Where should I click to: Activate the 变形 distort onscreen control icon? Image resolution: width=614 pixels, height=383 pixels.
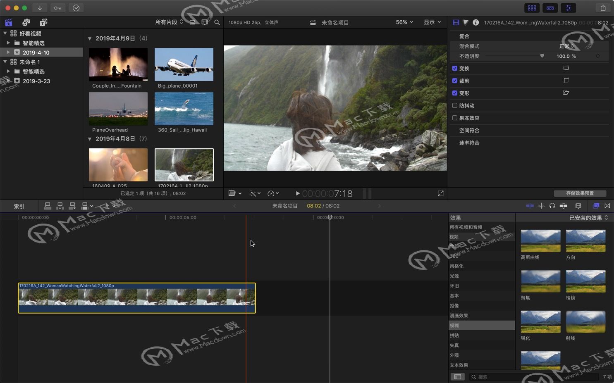coord(566,93)
